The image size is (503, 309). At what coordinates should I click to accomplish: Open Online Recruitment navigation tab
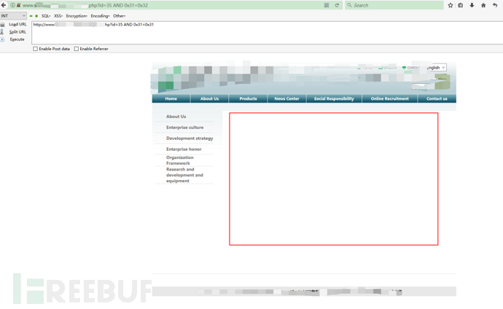click(390, 98)
